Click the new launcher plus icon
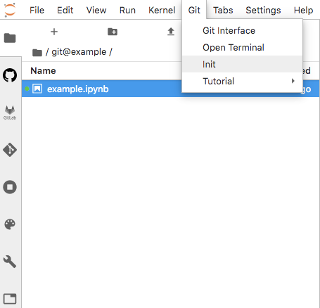This screenshot has width=320, height=308. 54,32
